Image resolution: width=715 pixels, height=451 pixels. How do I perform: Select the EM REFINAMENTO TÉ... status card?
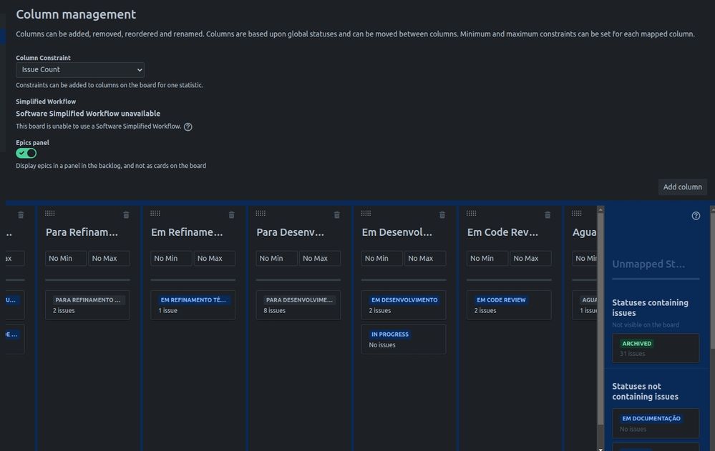point(193,305)
